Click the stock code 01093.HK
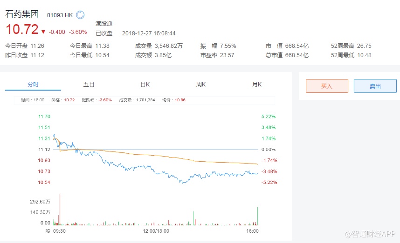Image resolution: width=400 pixels, height=243 pixels. [60, 15]
